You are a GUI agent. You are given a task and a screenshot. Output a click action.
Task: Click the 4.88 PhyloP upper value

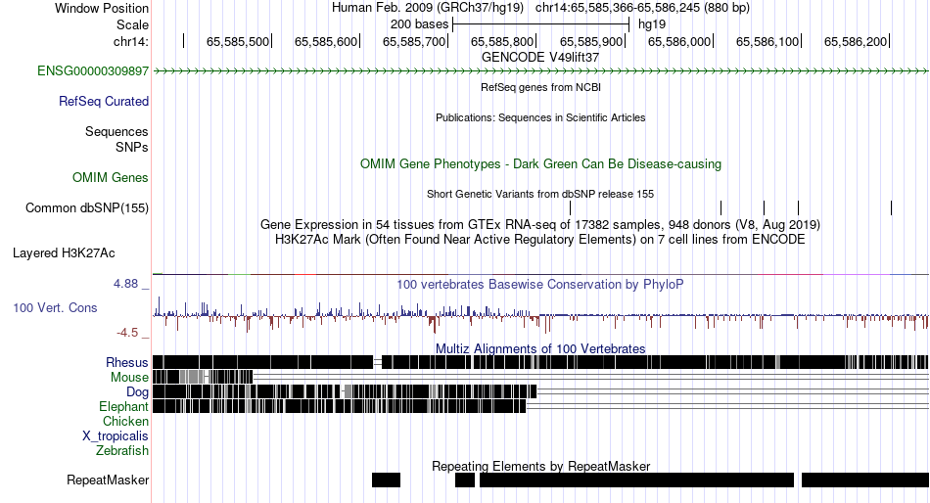coord(125,284)
